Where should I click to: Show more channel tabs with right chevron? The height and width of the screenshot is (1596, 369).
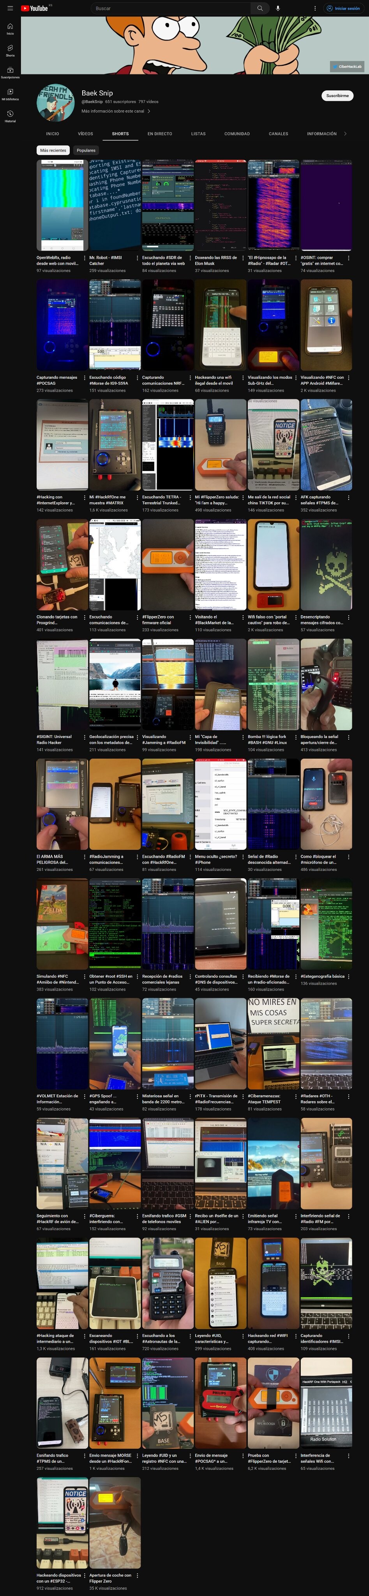345,134
